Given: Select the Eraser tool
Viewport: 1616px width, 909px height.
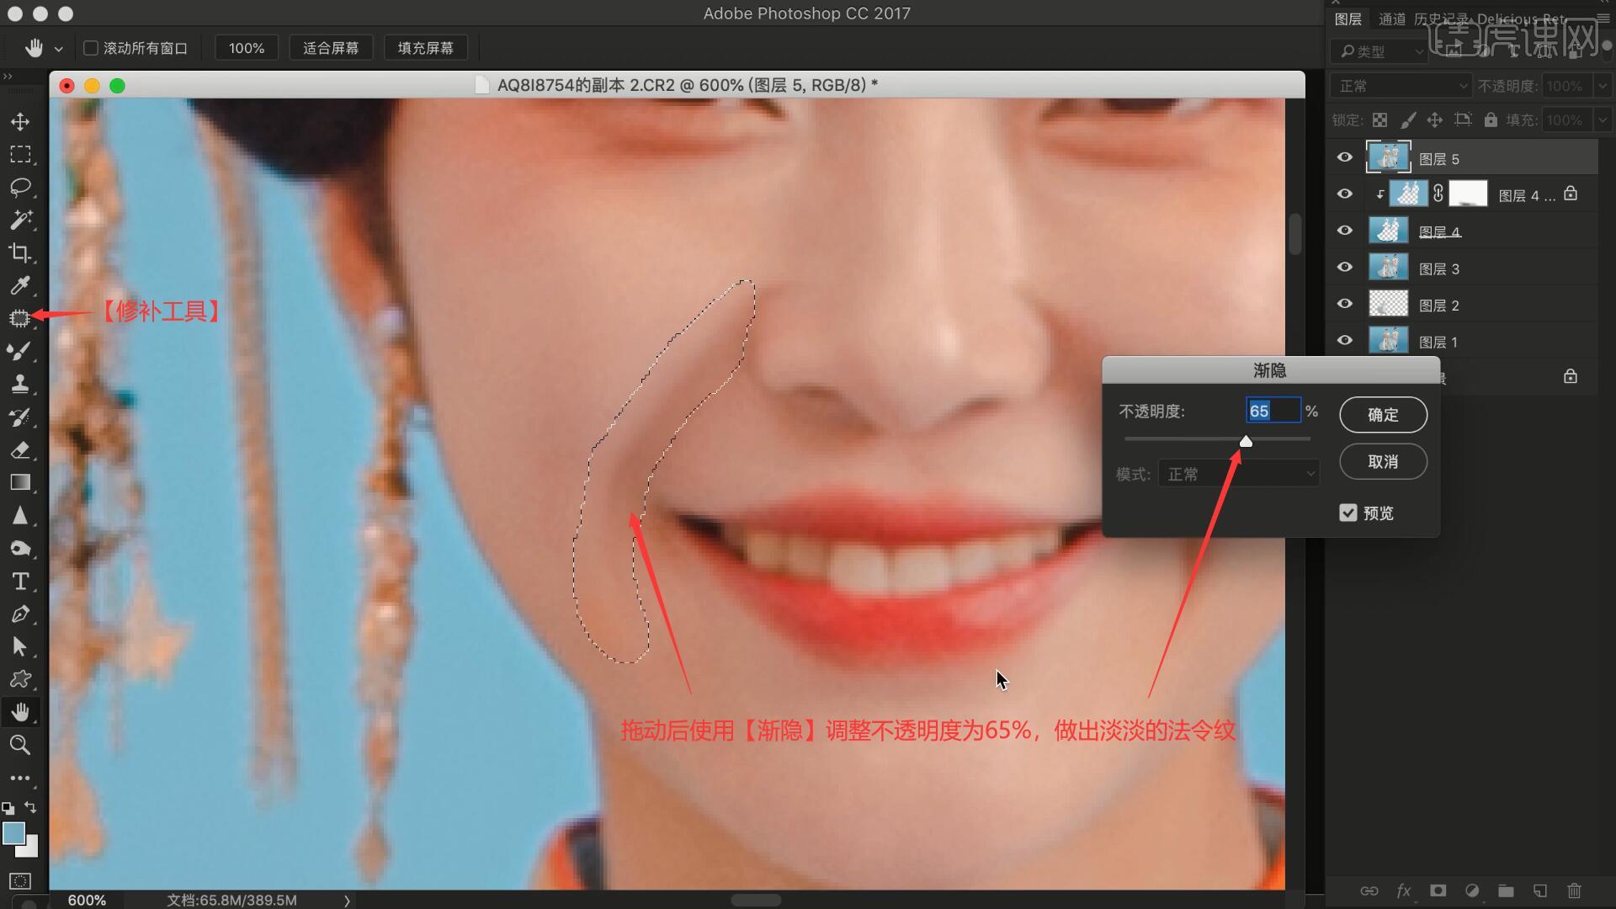Looking at the screenshot, I should (20, 450).
